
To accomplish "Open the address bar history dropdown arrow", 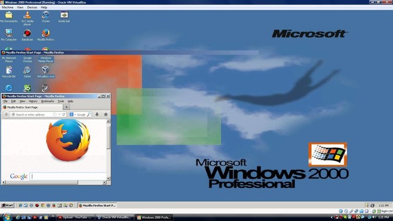I will [60, 115].
